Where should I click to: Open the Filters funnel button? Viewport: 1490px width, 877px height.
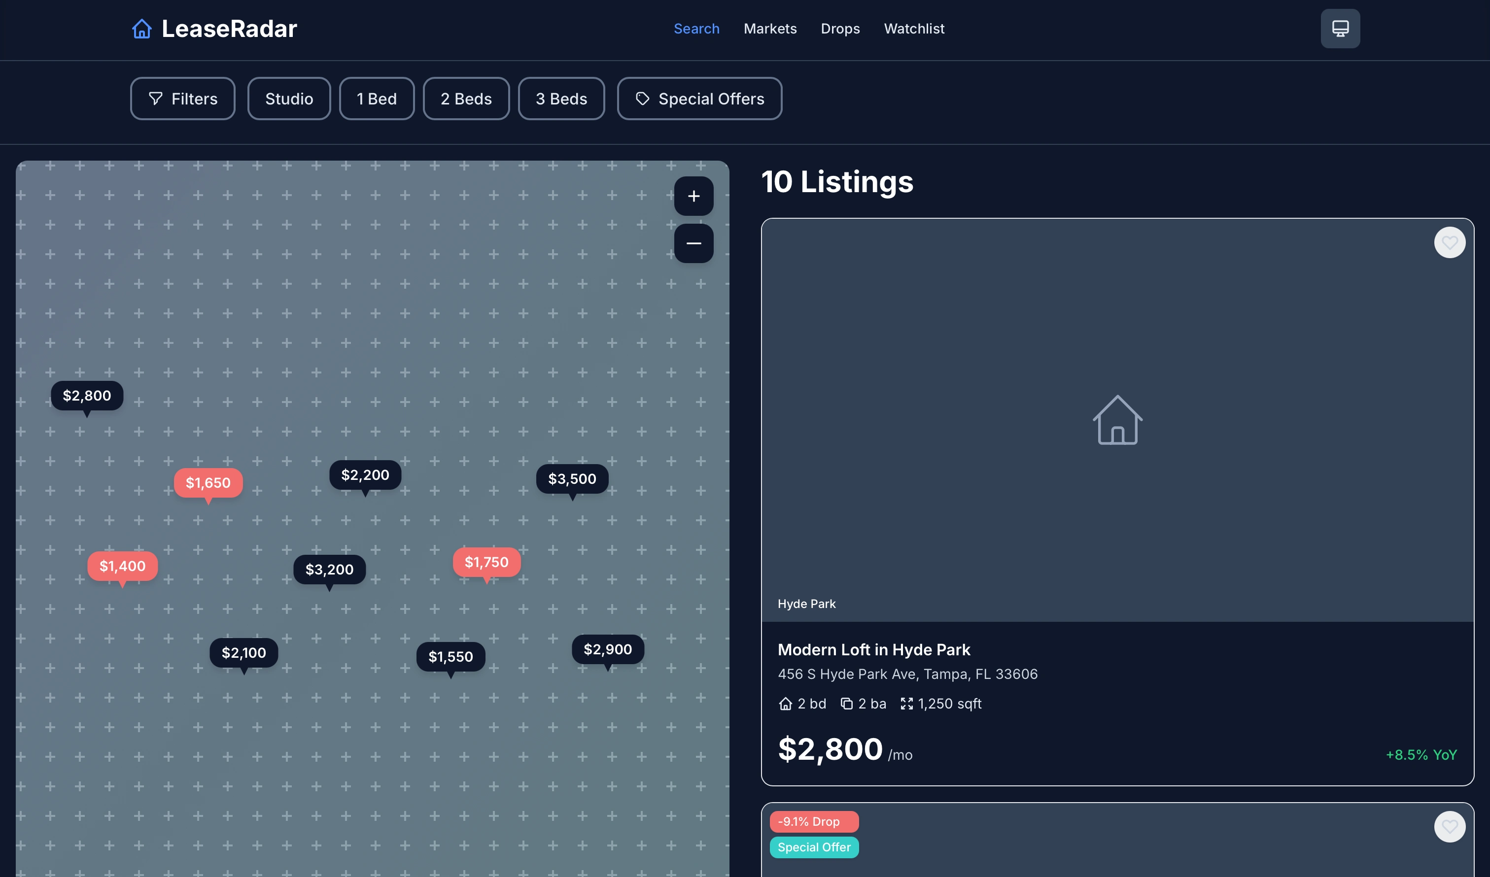[x=183, y=99]
